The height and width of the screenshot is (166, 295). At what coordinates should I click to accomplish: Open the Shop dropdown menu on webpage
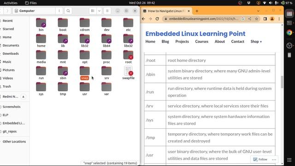(x=256, y=41)
